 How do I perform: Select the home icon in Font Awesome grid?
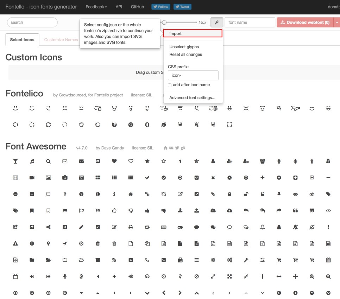tap(131, 194)
